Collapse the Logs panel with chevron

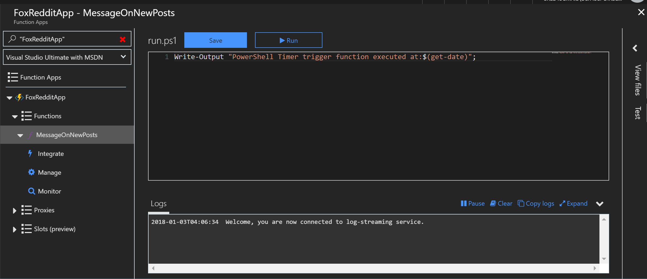coord(600,204)
